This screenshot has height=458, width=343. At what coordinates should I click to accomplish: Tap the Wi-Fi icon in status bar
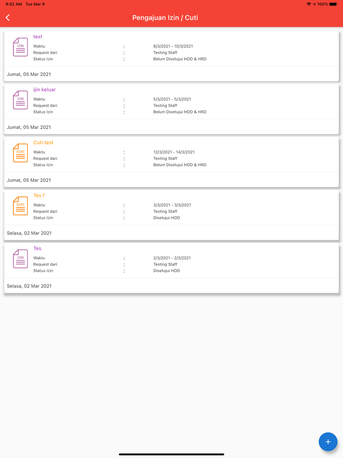tap(309, 4)
